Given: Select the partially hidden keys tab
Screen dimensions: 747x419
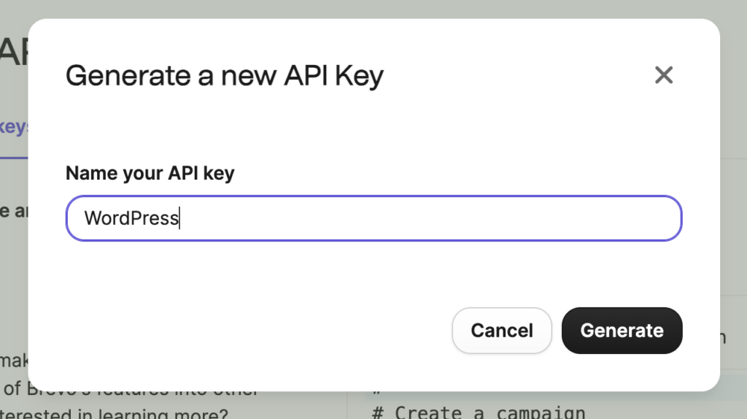Looking at the screenshot, I should click(x=15, y=127).
